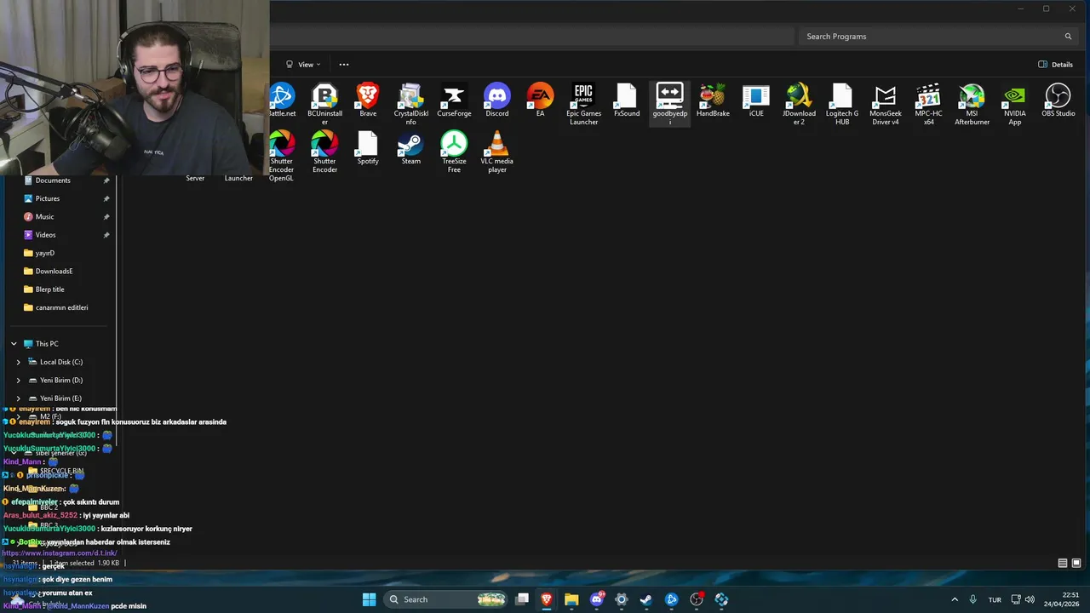This screenshot has height=613, width=1090.
Task: Select the Steam shortcut in the folder
Action: 410,148
